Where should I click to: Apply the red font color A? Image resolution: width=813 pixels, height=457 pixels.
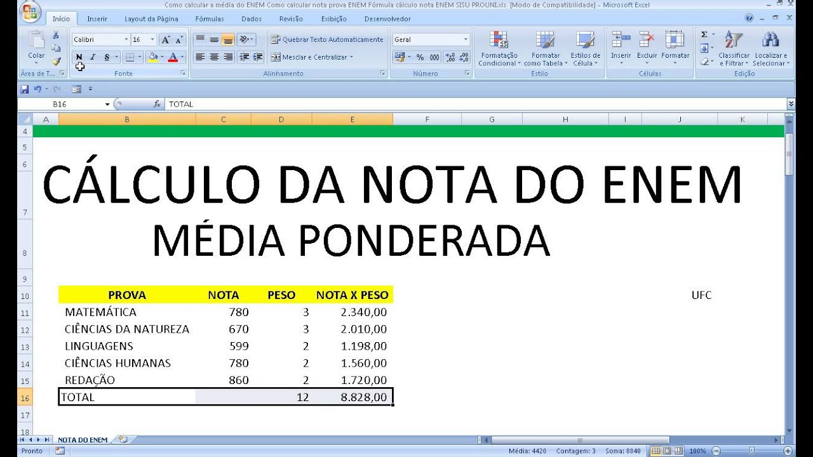pos(172,57)
